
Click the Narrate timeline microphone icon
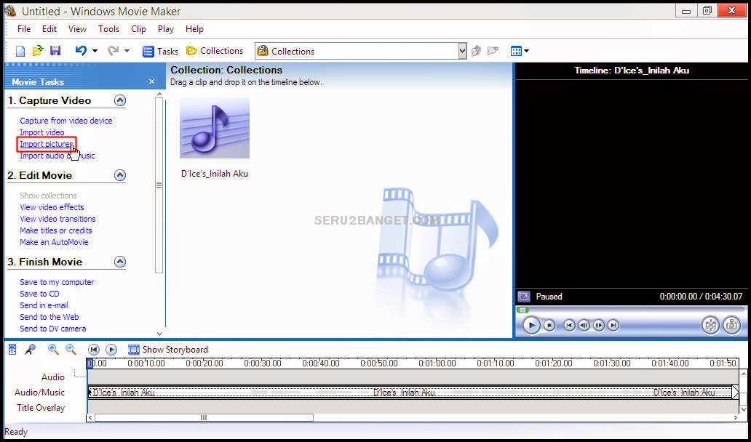31,350
